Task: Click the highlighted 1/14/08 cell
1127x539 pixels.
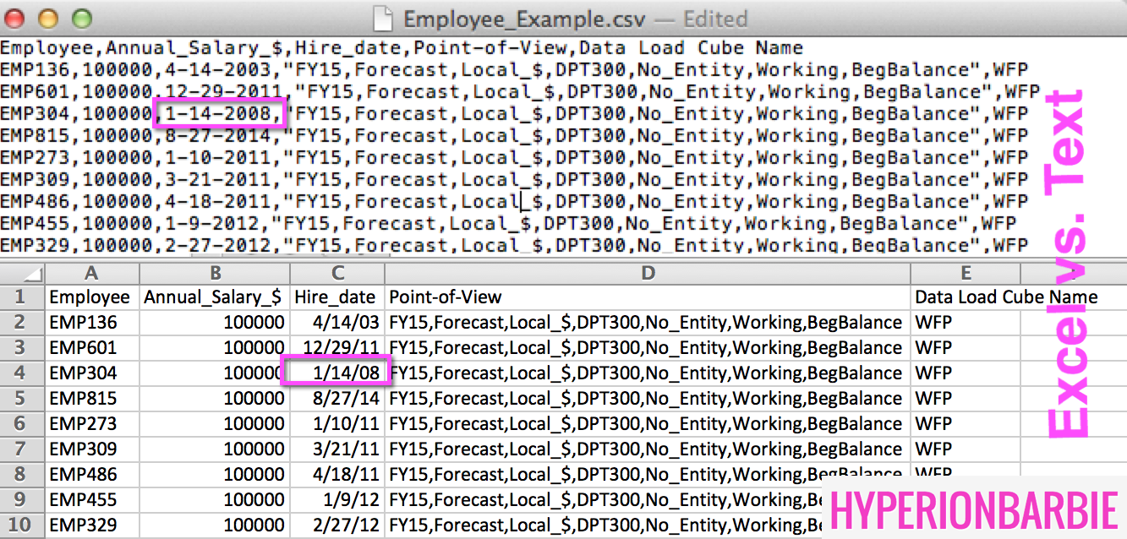Action: coord(336,372)
